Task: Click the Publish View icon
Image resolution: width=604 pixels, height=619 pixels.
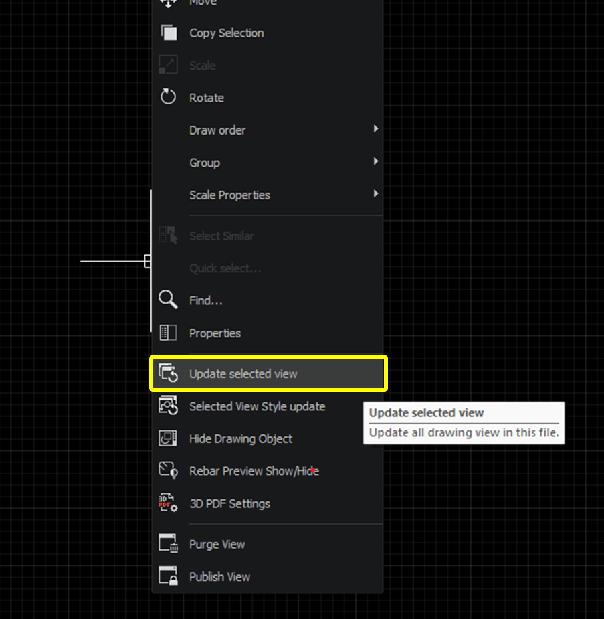Action: (168, 576)
